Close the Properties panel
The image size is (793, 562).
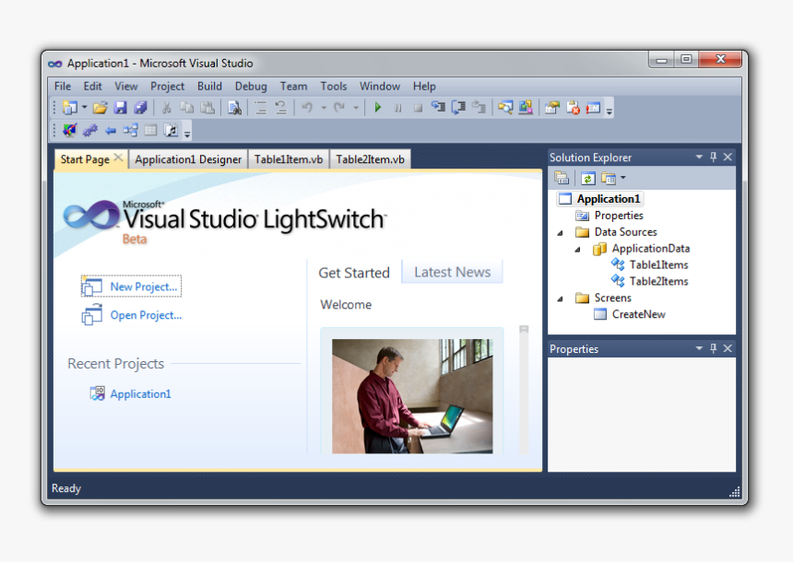click(x=728, y=348)
